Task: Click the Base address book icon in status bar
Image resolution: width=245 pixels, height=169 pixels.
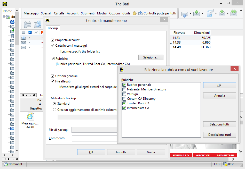Action: pyautogui.click(x=225, y=164)
